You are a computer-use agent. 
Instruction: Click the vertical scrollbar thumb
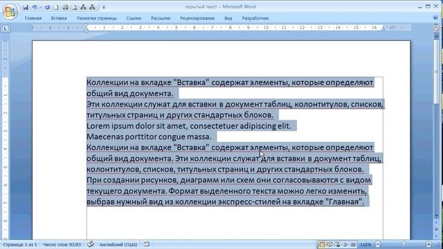click(436, 71)
